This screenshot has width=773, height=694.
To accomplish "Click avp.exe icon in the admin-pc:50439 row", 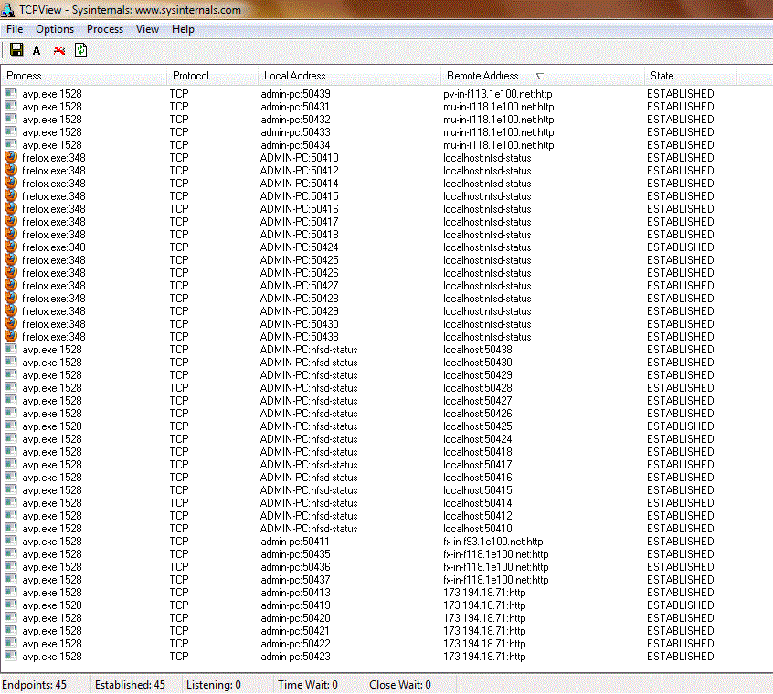I will pos(11,93).
